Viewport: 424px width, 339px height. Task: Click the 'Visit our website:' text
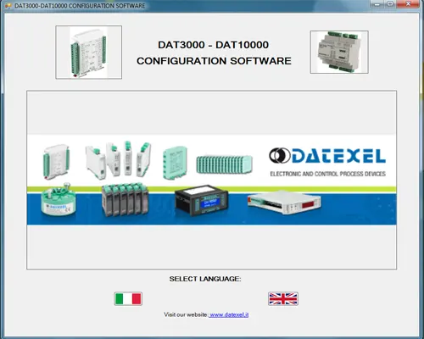[186, 314]
